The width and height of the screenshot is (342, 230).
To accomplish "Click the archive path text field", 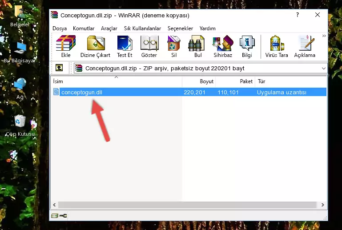I will coord(201,69).
